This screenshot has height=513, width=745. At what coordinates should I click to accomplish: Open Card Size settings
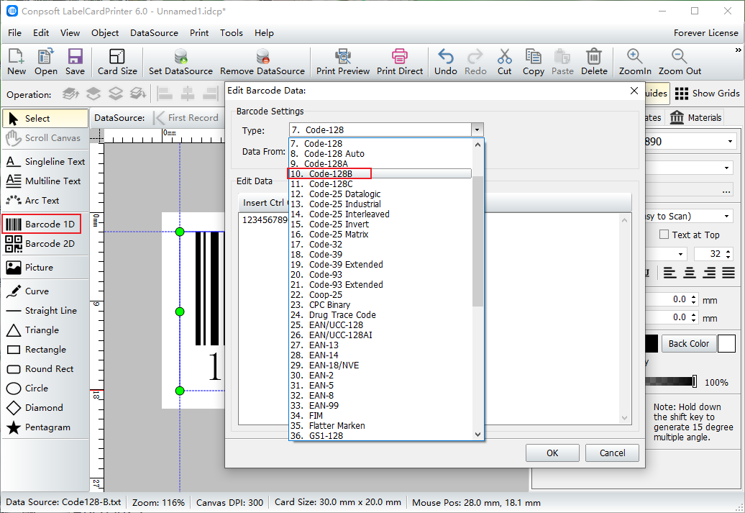[117, 62]
